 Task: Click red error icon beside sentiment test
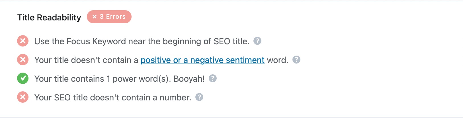(x=23, y=60)
